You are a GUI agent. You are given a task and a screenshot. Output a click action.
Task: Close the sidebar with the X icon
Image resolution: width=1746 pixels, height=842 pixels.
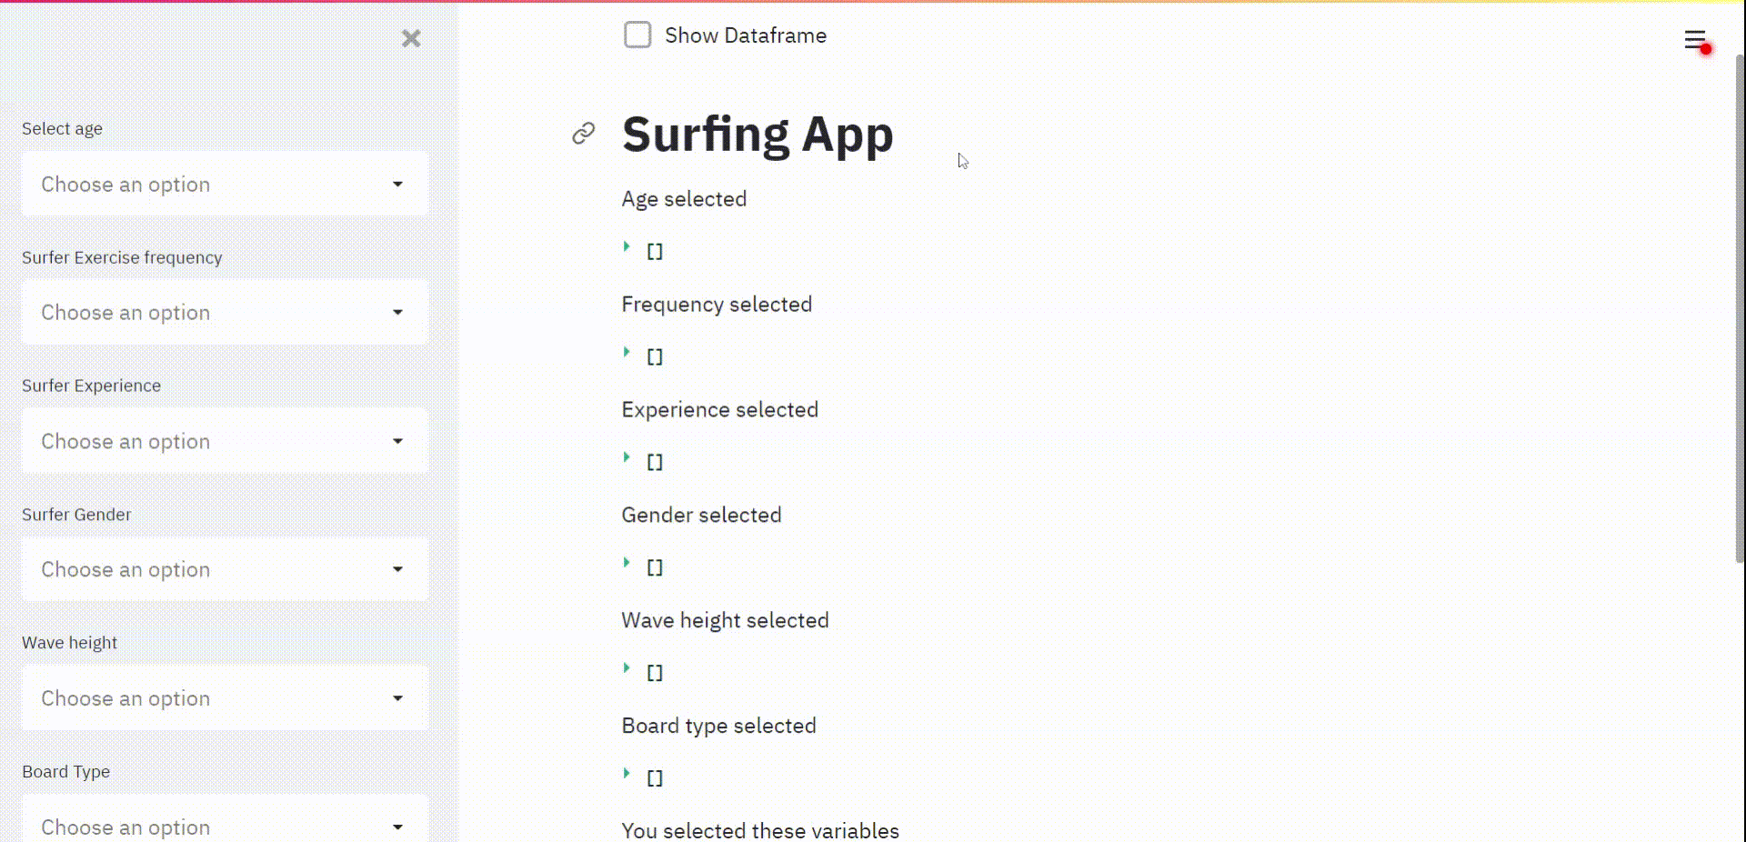click(411, 38)
